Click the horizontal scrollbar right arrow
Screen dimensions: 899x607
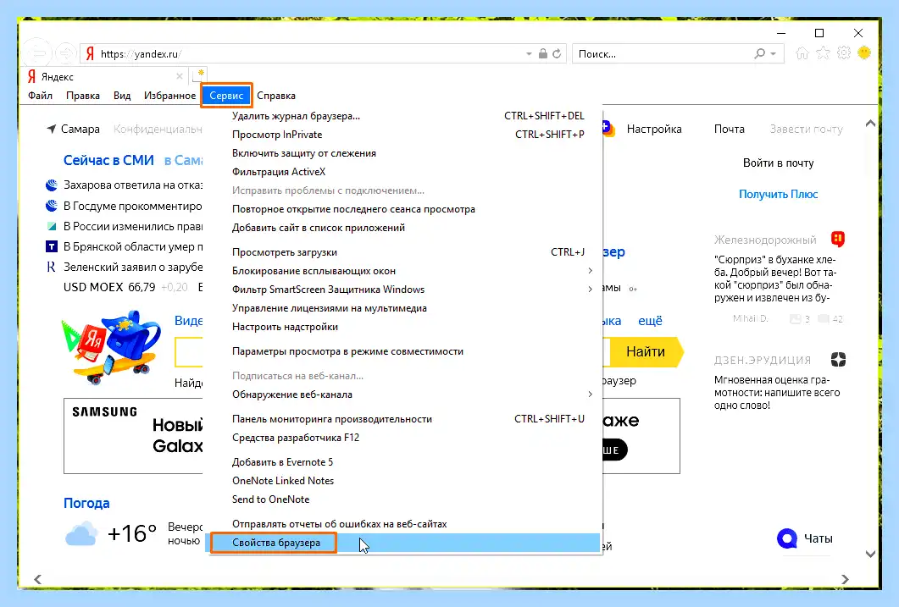845,580
